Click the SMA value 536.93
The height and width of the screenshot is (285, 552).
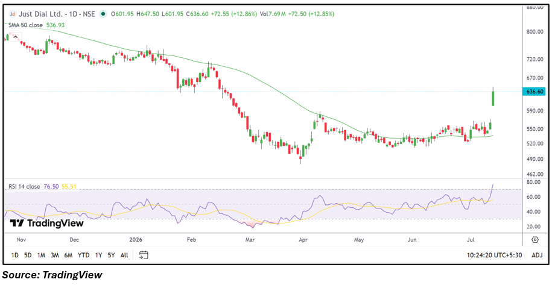click(56, 25)
